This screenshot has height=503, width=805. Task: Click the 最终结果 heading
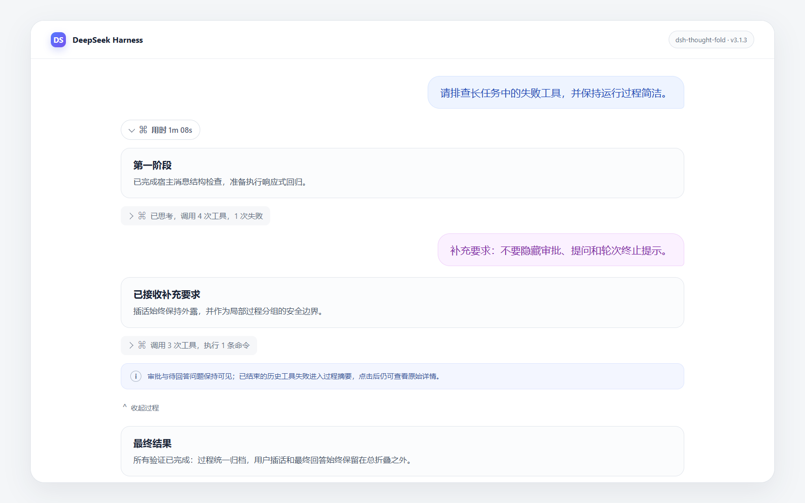(x=152, y=444)
